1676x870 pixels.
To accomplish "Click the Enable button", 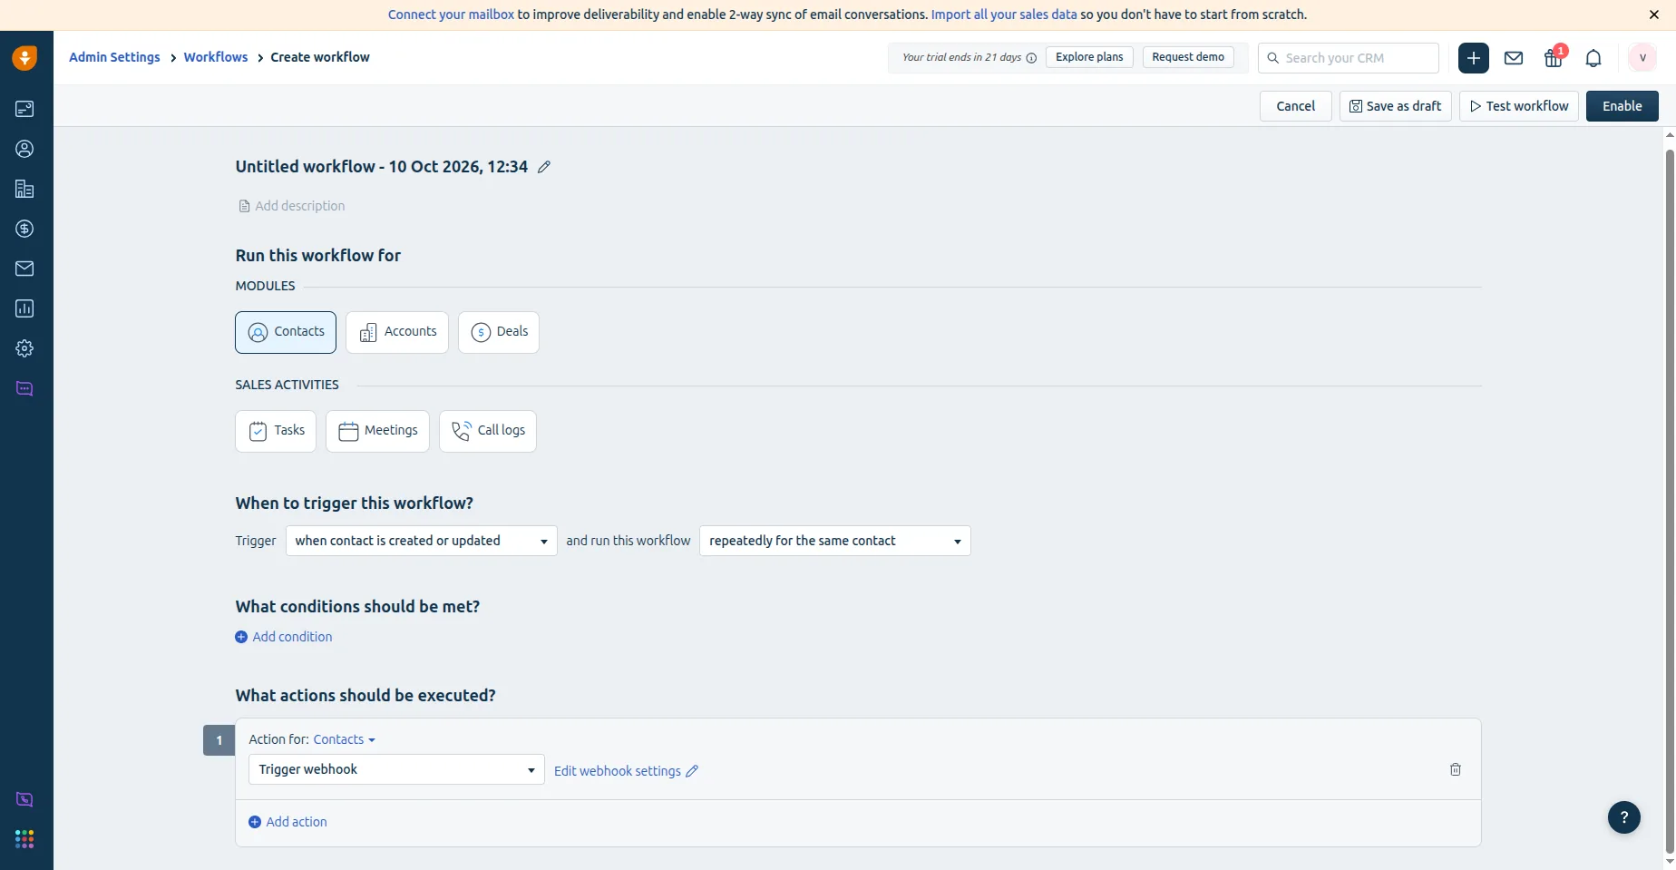I will [1622, 106].
